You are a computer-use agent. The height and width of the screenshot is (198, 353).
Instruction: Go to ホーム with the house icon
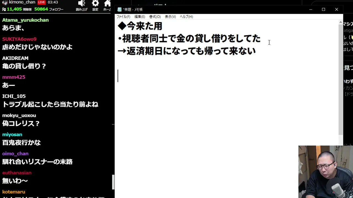tap(107, 3)
